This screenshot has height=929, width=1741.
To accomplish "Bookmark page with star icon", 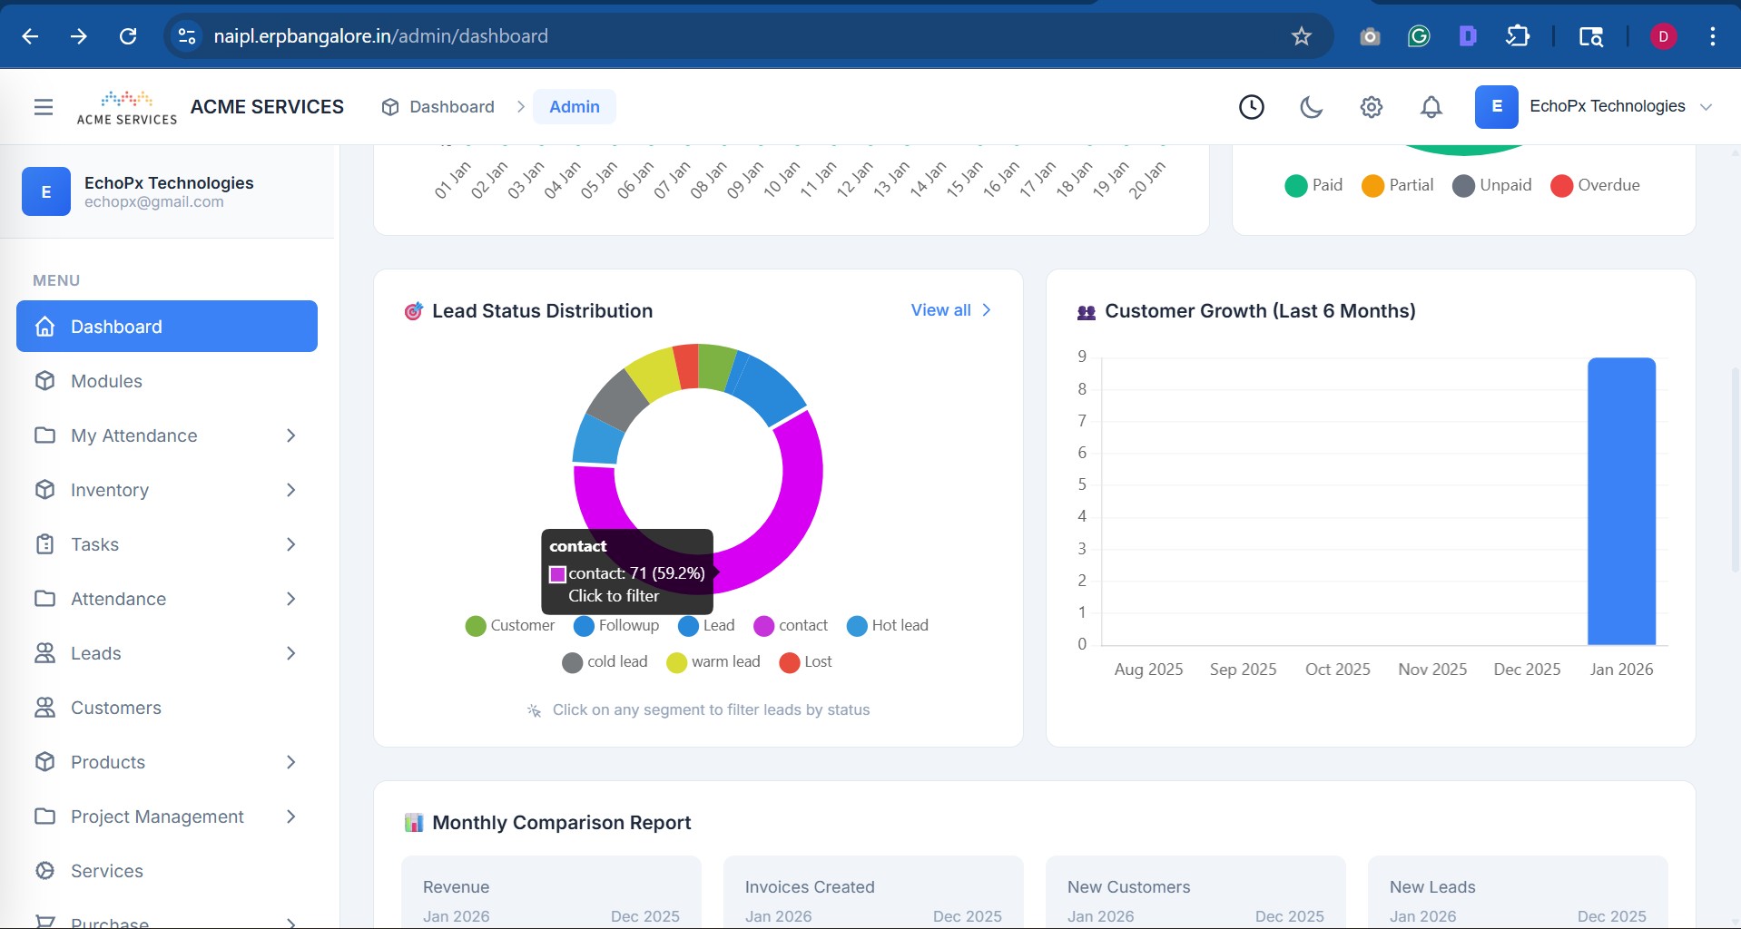I will tap(1301, 36).
